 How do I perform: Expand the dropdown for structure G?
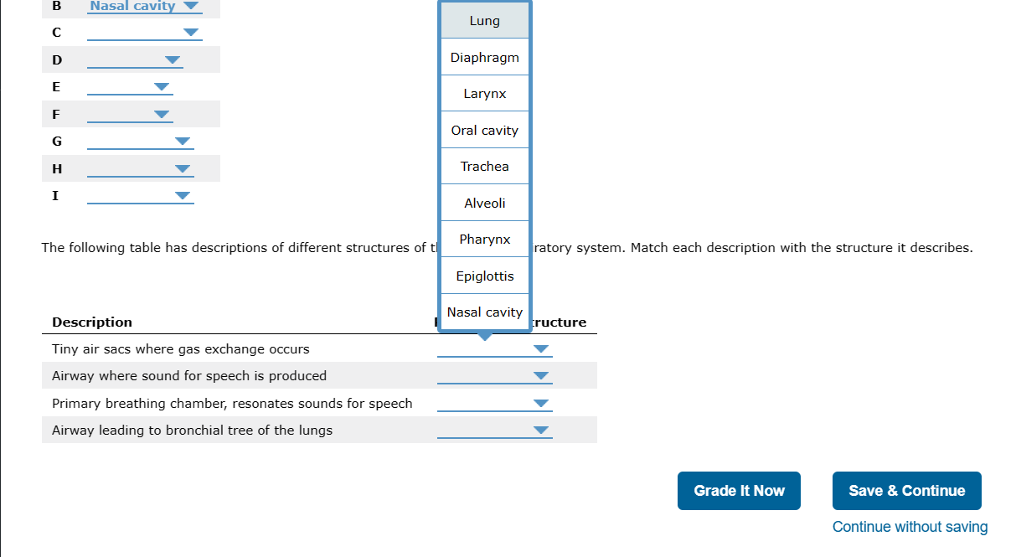[183, 141]
